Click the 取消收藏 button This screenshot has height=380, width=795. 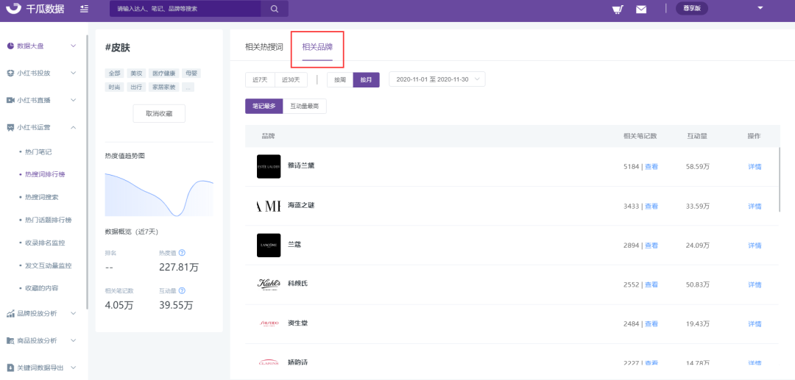tap(159, 113)
